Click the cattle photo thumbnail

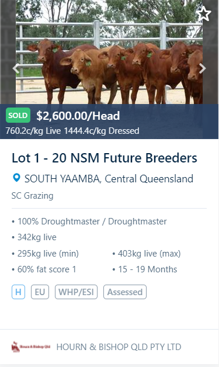pyautogui.click(x=109, y=52)
